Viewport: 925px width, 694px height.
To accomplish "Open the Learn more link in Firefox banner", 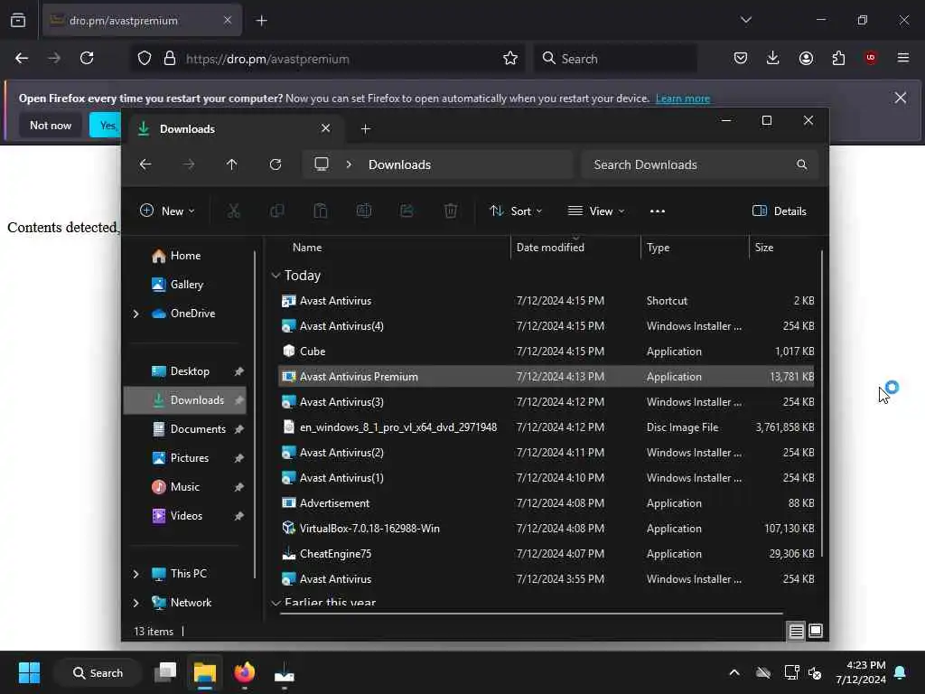I will coord(683,98).
